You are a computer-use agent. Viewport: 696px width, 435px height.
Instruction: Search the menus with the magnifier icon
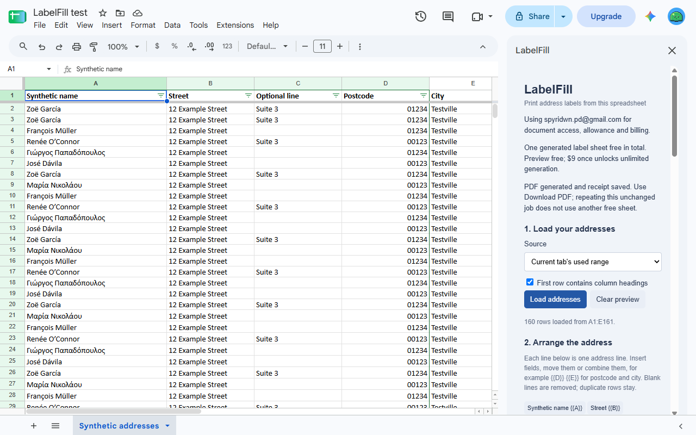[23, 46]
